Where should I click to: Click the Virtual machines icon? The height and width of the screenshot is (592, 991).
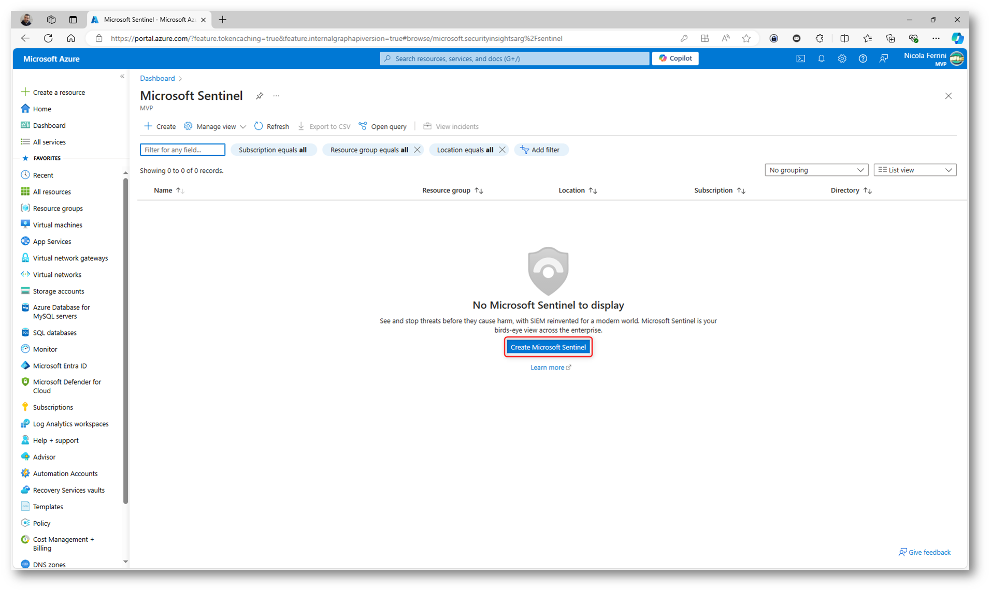tap(25, 225)
